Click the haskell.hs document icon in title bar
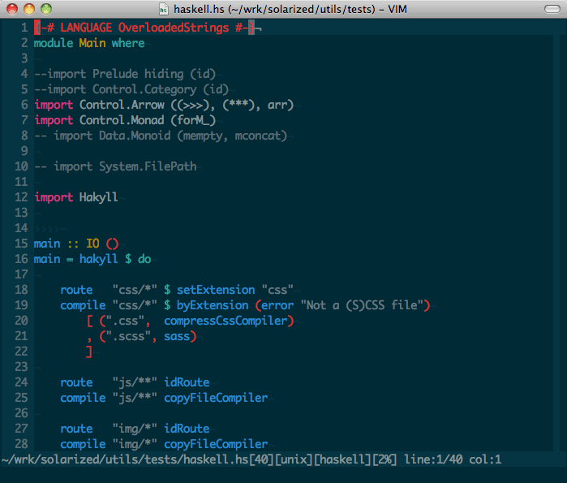Screen dimensions: 567x483 tap(164, 9)
